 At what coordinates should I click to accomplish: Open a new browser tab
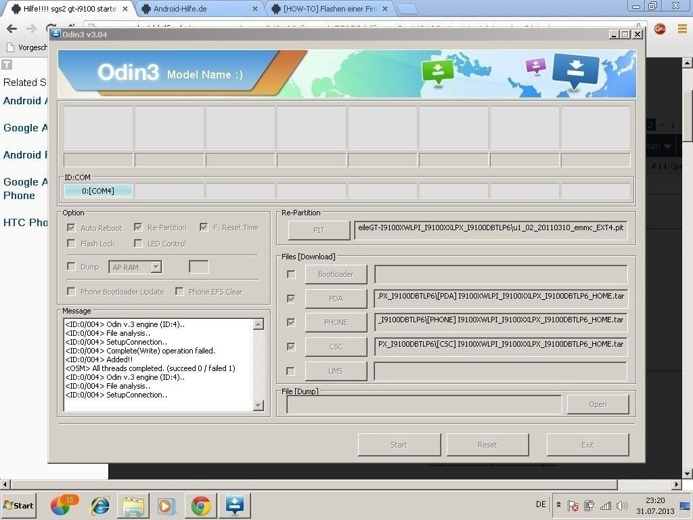coord(407,9)
